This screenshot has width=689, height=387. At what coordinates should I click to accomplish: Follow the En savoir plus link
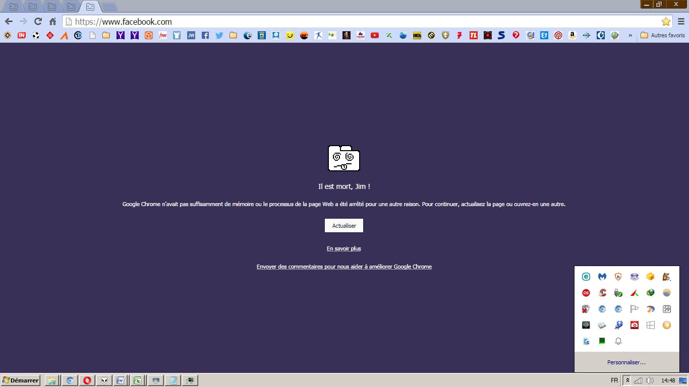pos(344,248)
